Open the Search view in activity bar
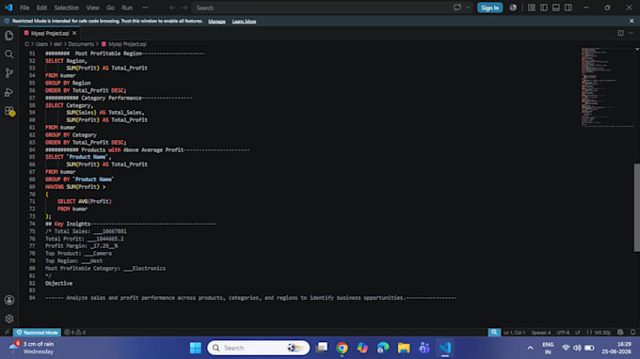Viewport: 640px width, 359px height. point(9,55)
